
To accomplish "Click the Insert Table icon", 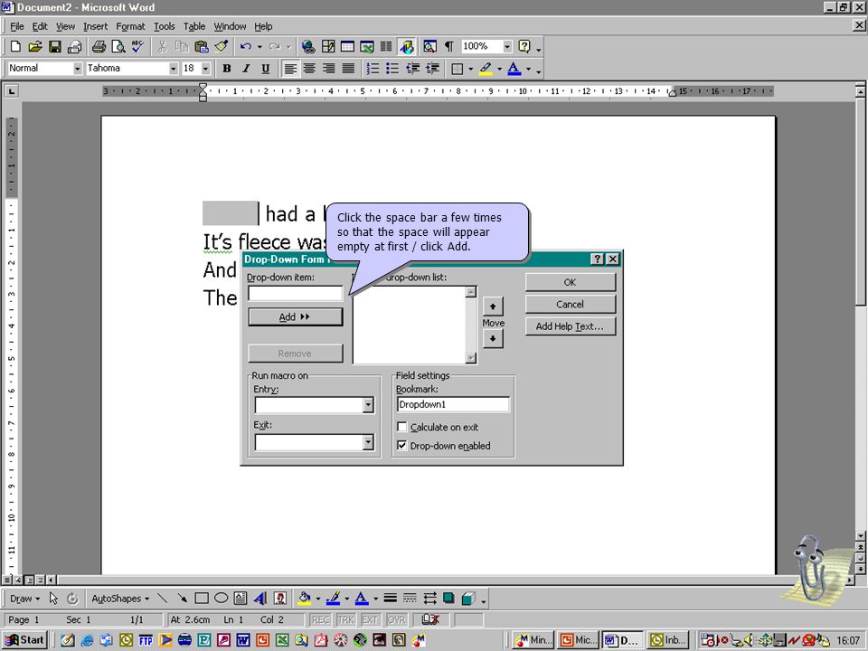I will coord(347,46).
